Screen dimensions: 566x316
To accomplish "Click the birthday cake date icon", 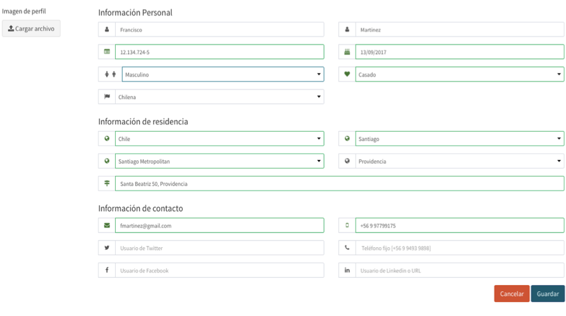I will click(347, 52).
